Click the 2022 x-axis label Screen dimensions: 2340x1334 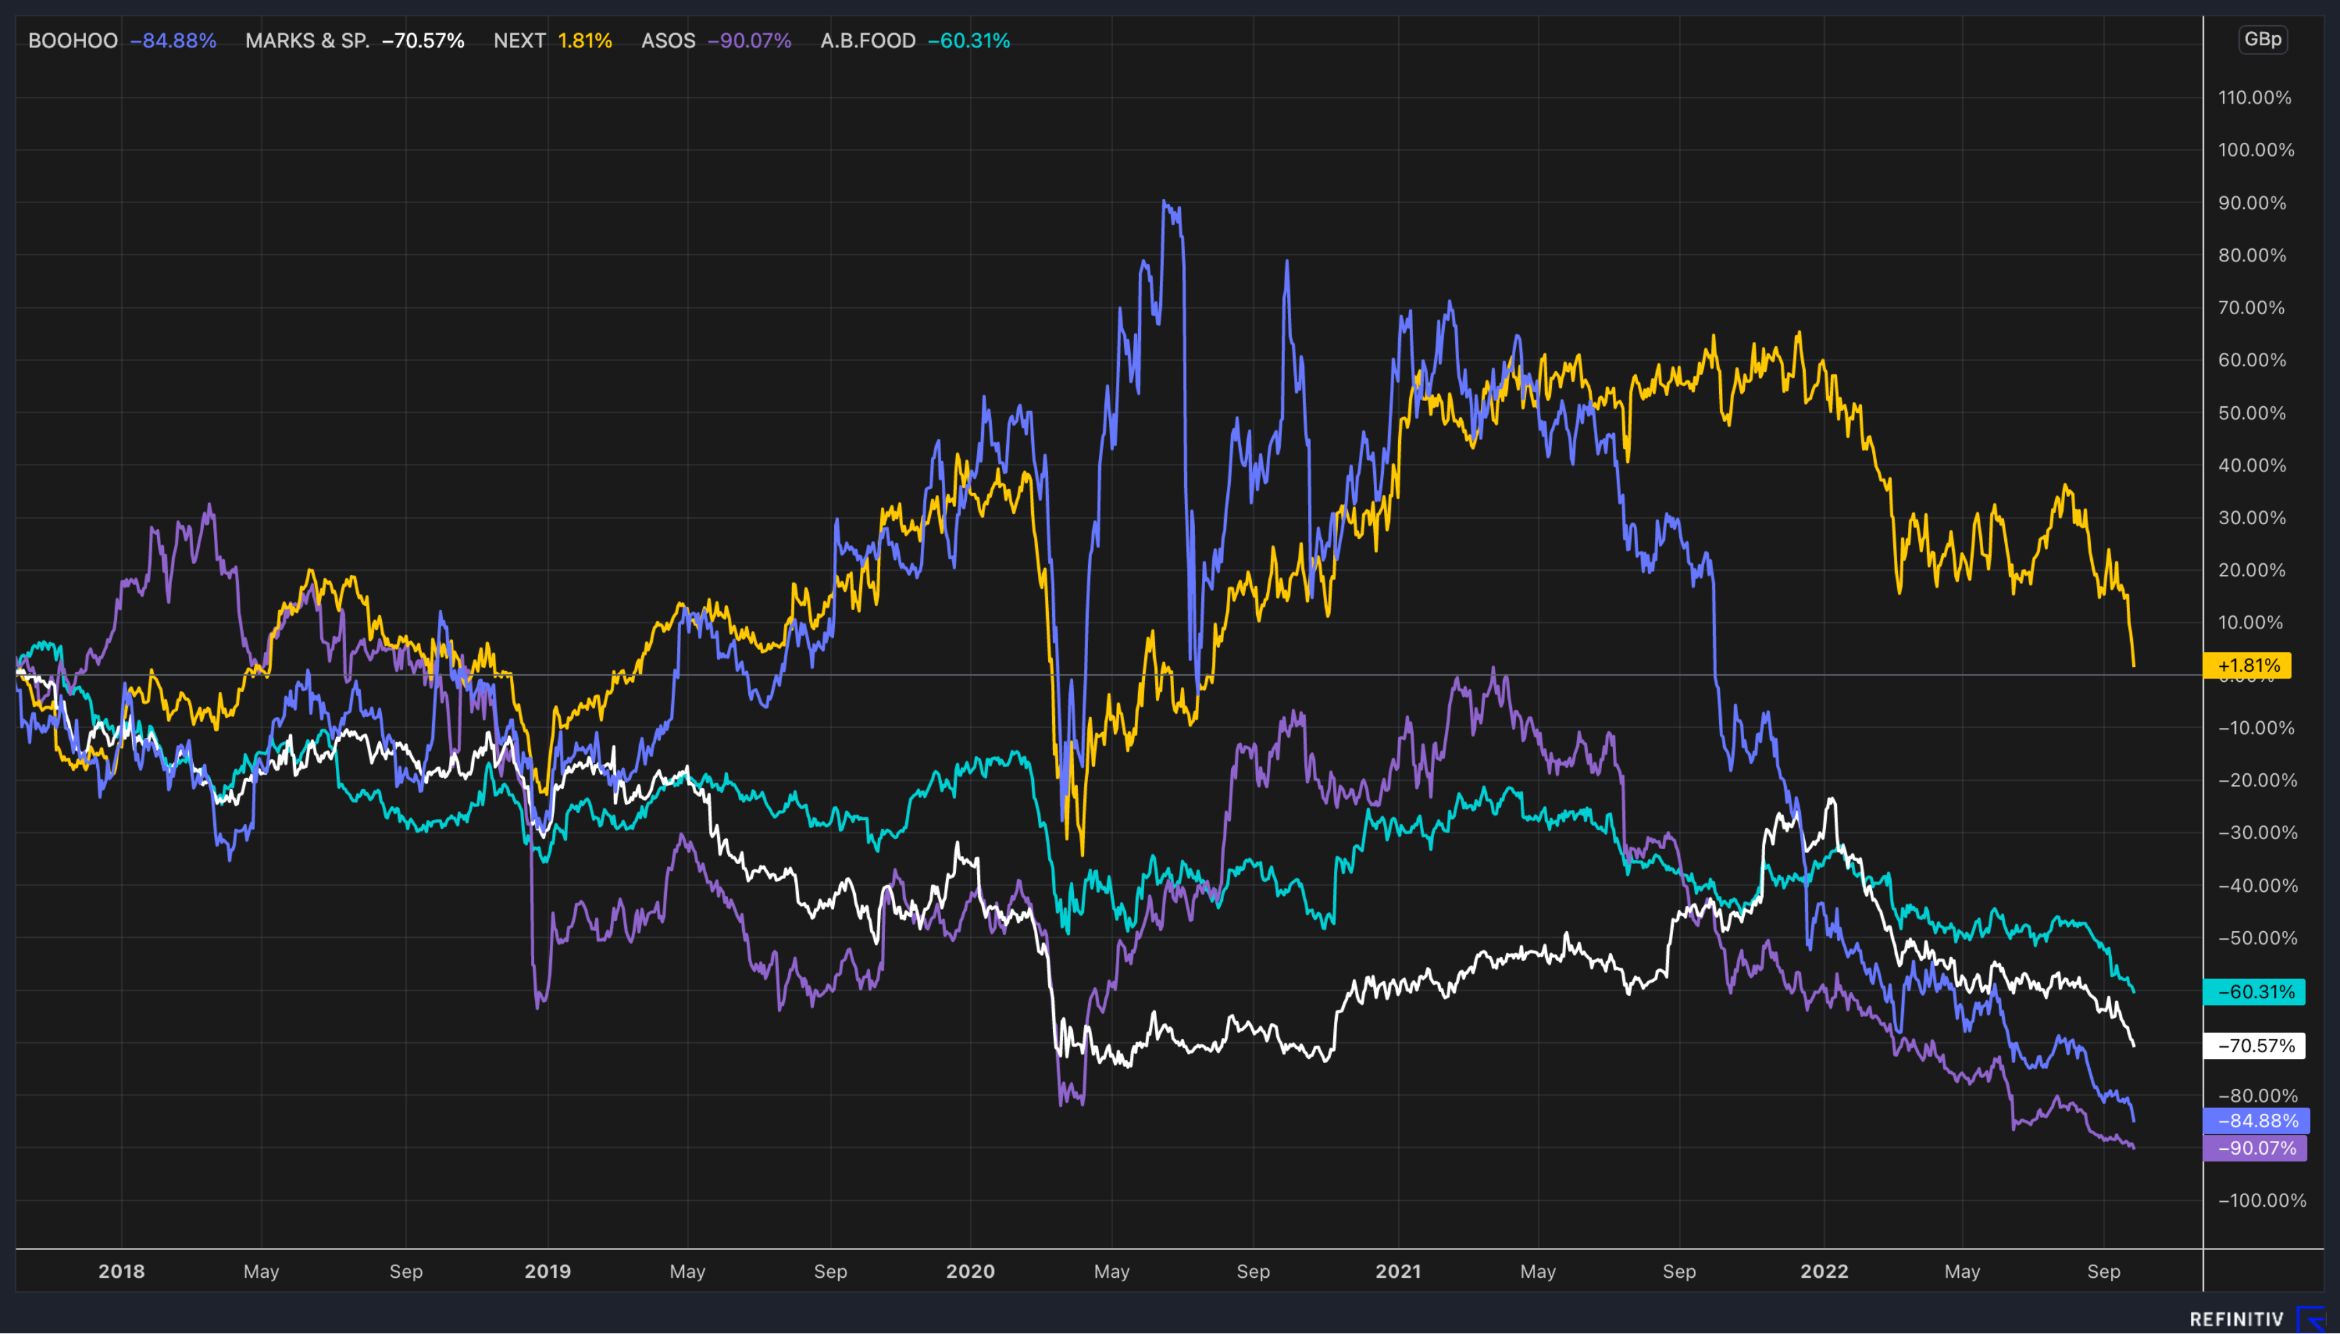pyautogui.click(x=1824, y=1271)
